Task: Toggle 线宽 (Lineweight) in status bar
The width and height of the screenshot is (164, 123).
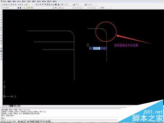Action: [47, 121]
